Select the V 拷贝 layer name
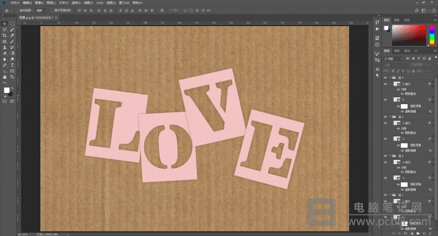The image size is (438, 236). point(406,123)
